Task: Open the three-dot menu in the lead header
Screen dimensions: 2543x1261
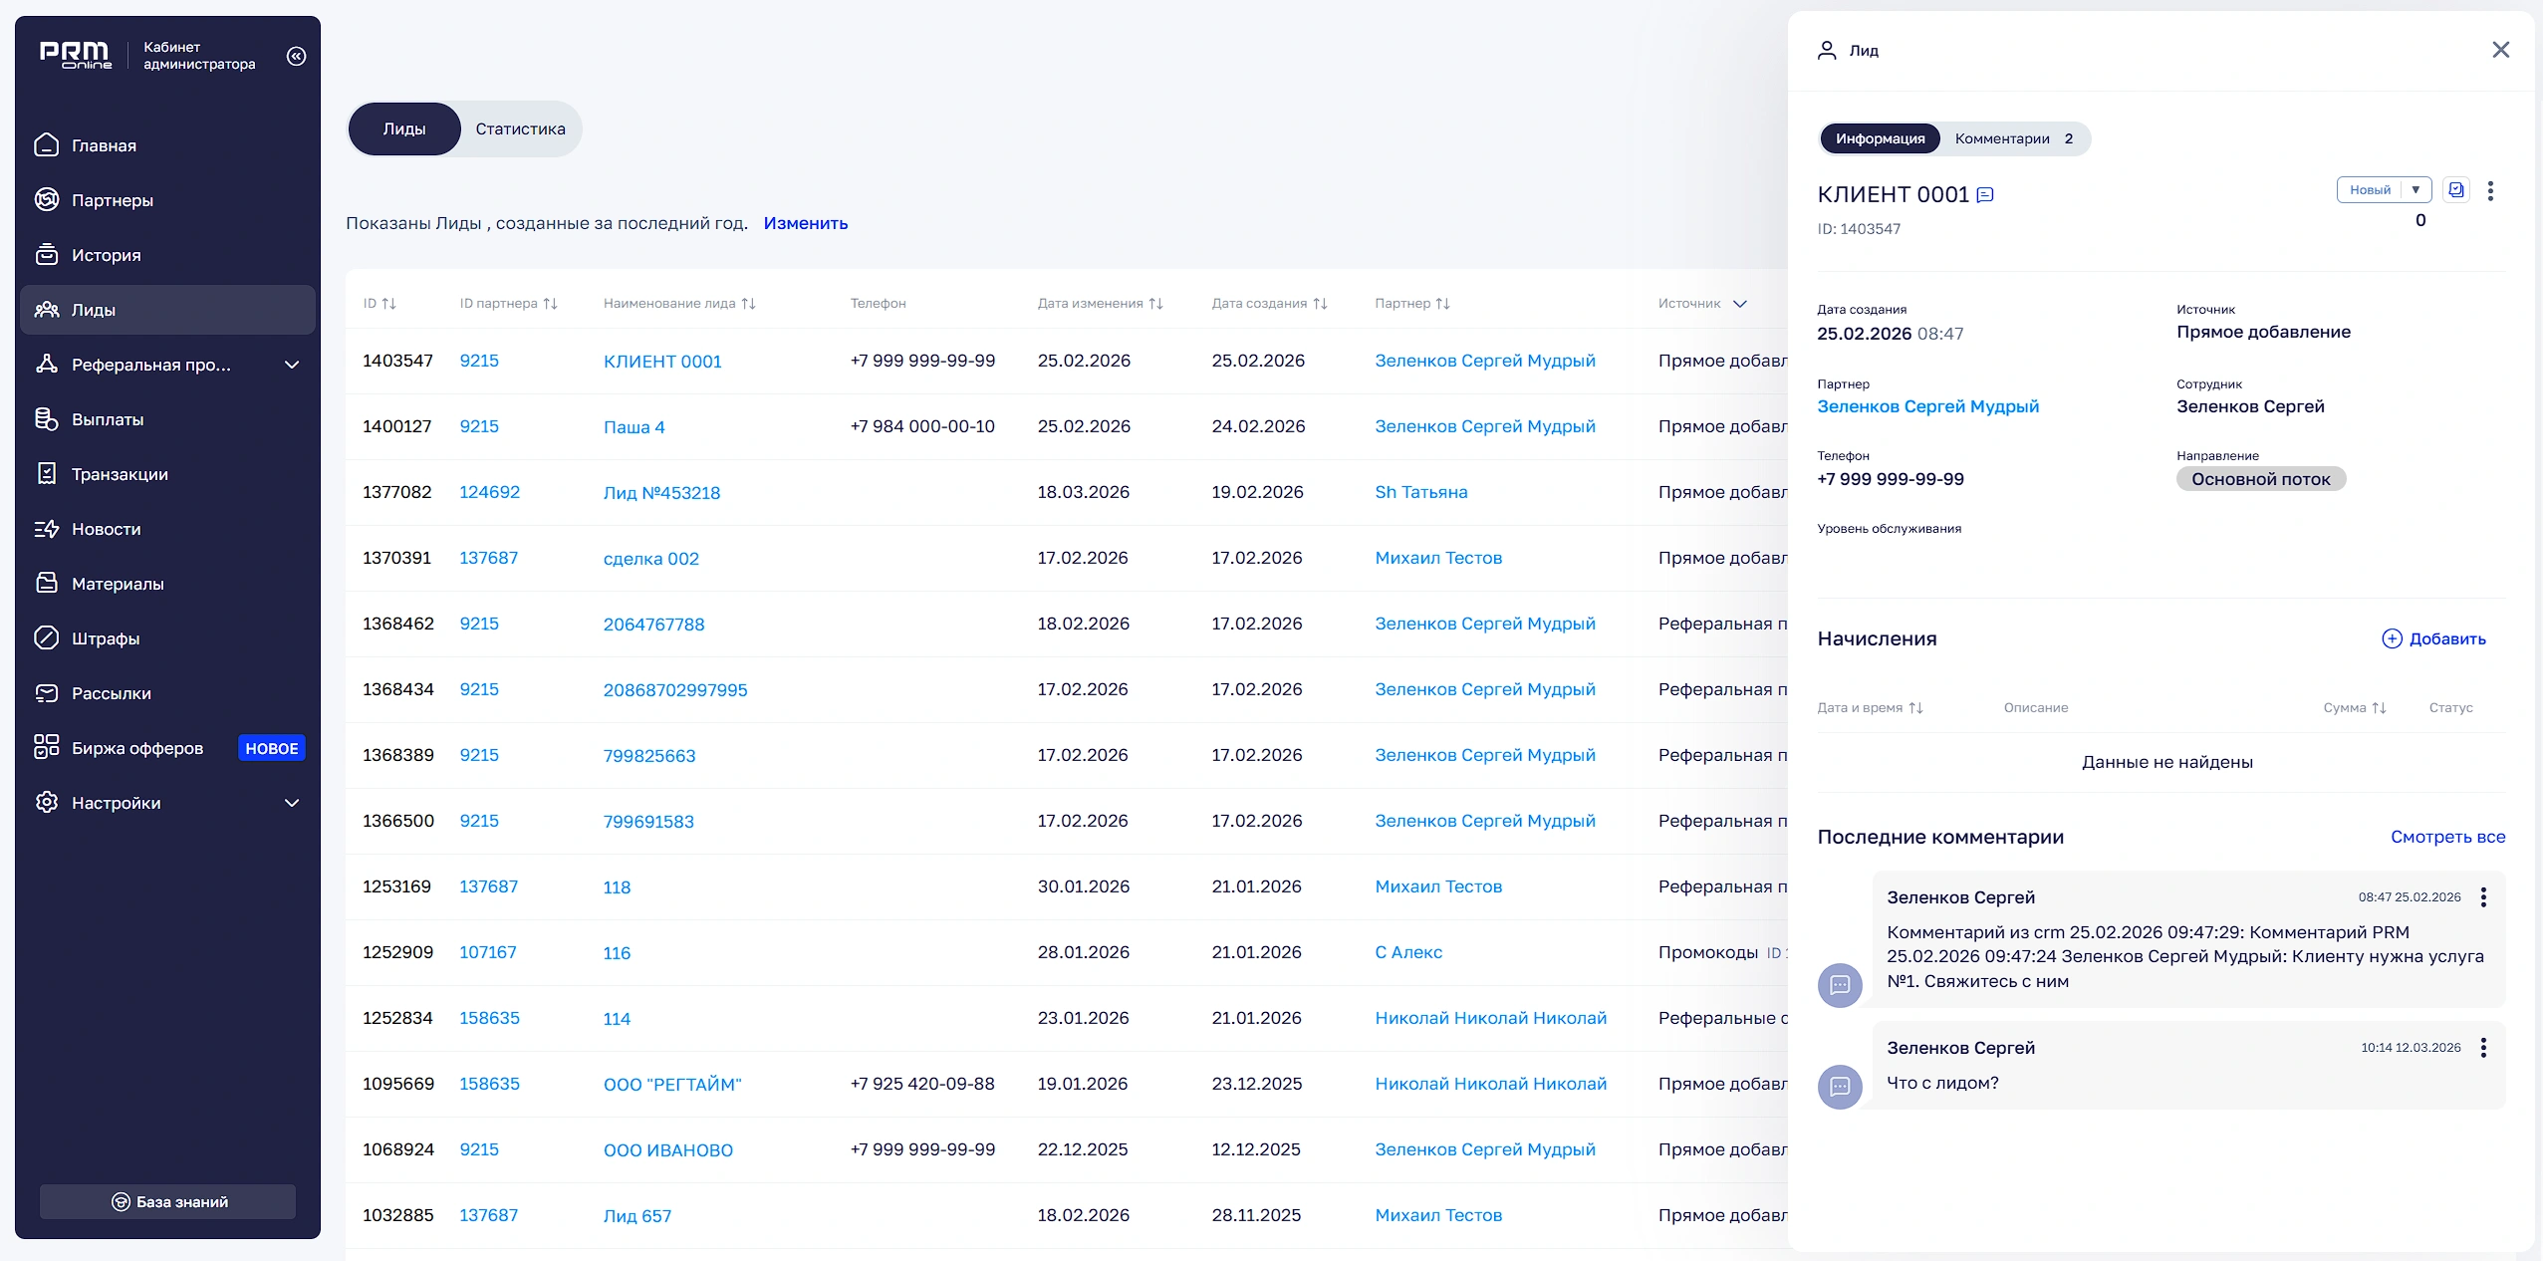Action: [x=2490, y=190]
